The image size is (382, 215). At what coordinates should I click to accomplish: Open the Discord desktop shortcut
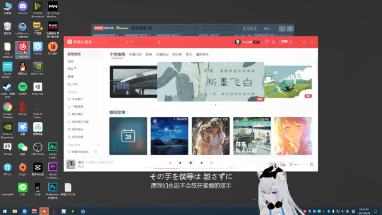(23, 8)
